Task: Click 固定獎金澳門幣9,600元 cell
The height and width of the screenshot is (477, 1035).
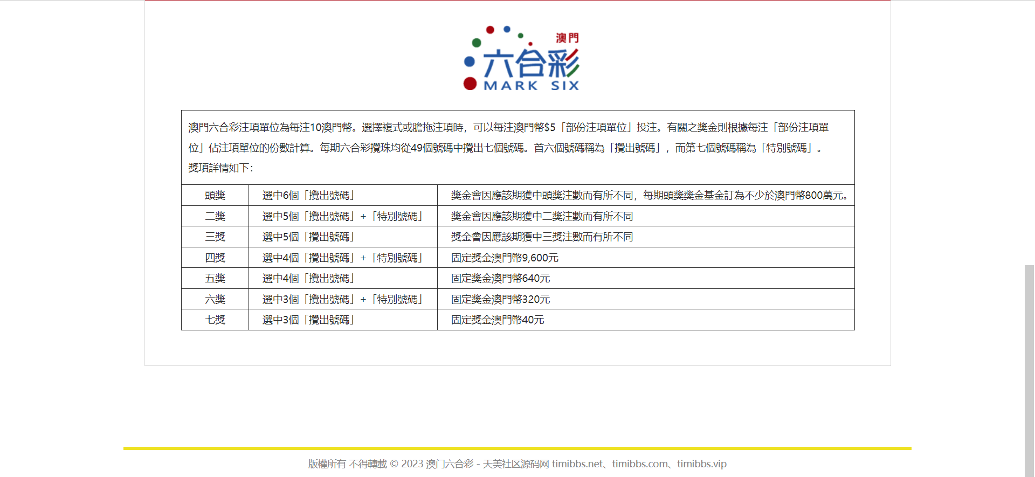Action: [646, 258]
